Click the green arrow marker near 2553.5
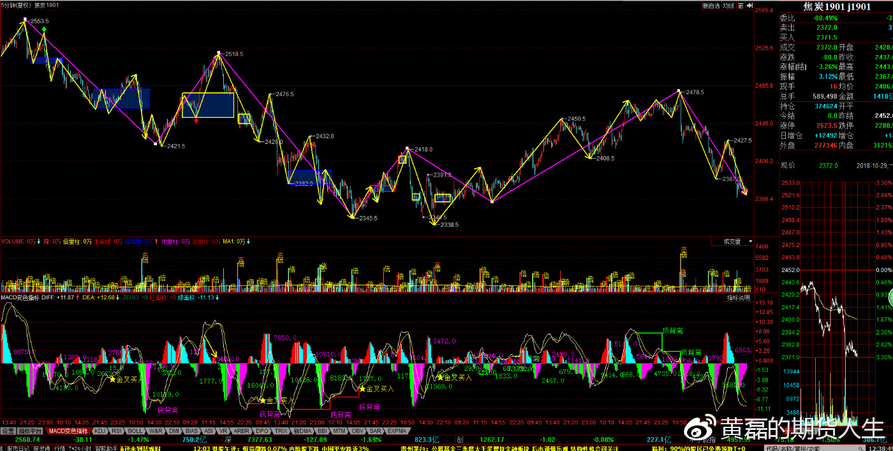The image size is (893, 451). point(43,29)
